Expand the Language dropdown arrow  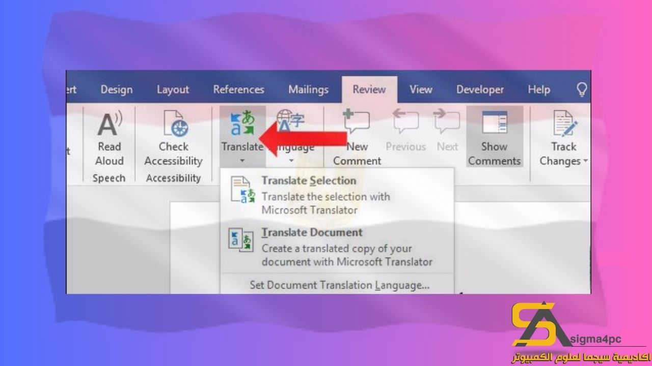[x=291, y=161]
